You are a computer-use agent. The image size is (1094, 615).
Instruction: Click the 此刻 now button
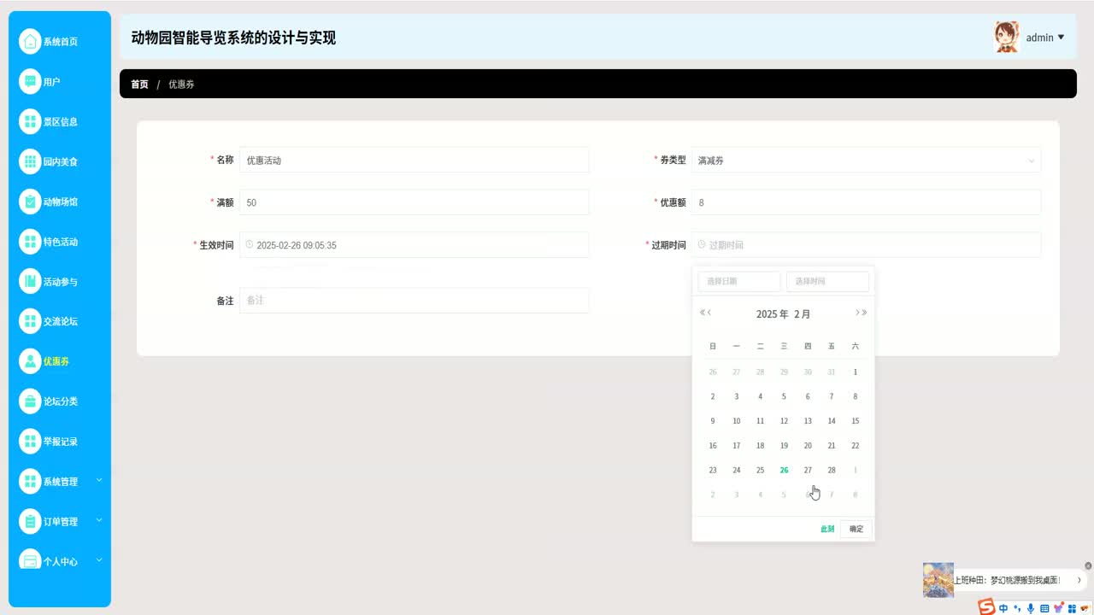point(827,529)
